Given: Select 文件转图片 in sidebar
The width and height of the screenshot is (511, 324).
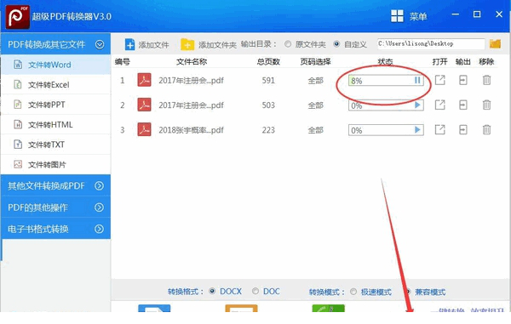Looking at the screenshot, I should click(55, 165).
